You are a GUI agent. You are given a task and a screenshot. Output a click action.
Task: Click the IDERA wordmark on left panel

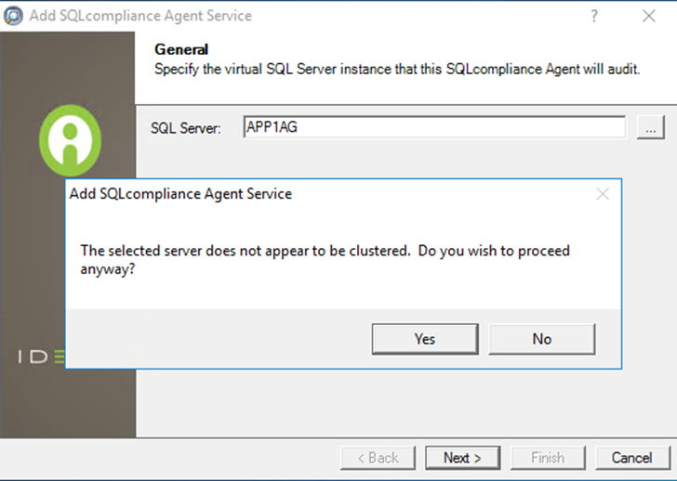pos(42,357)
